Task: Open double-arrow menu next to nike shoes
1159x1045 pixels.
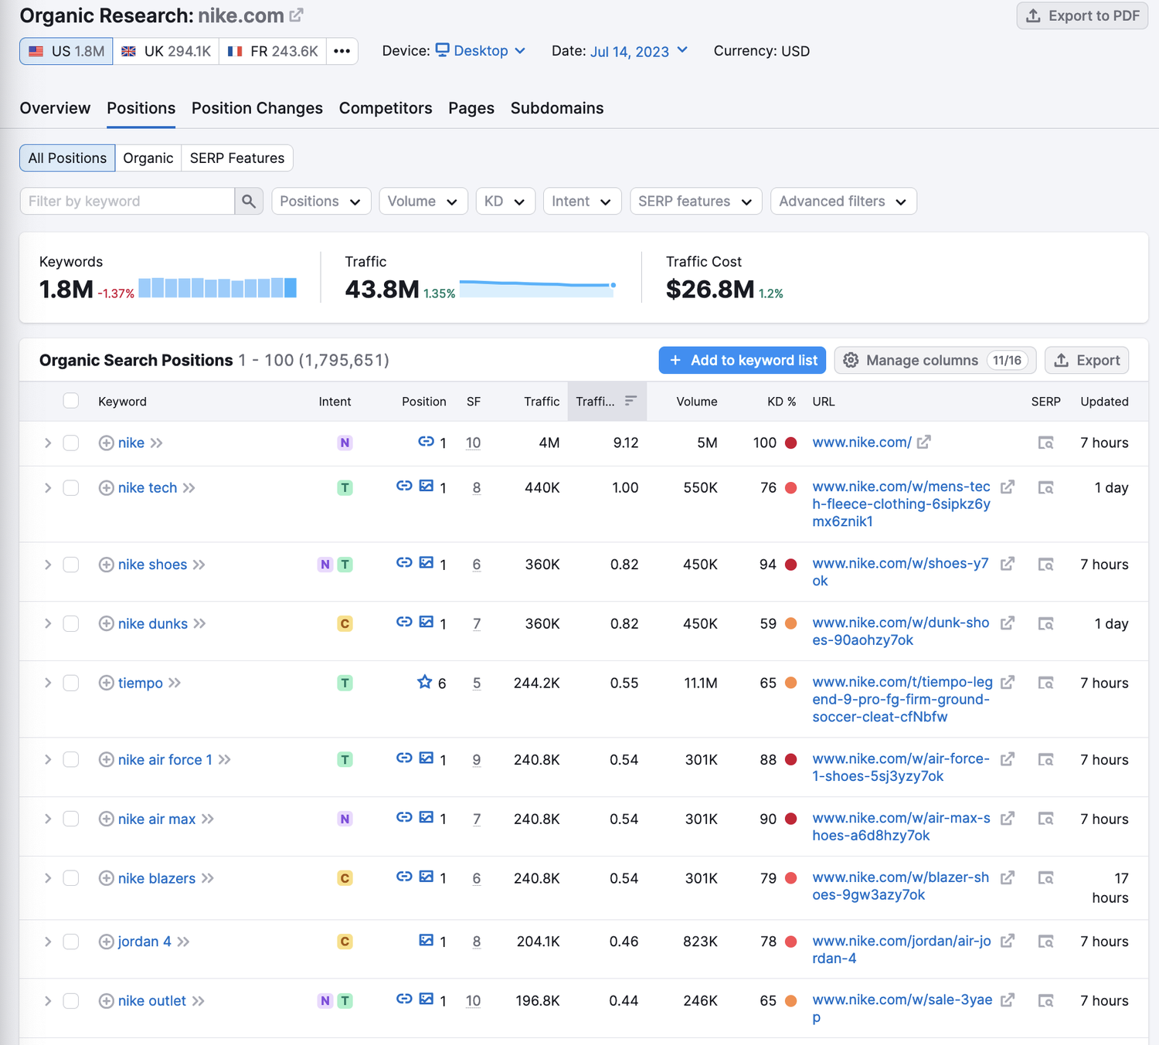Action: click(199, 565)
